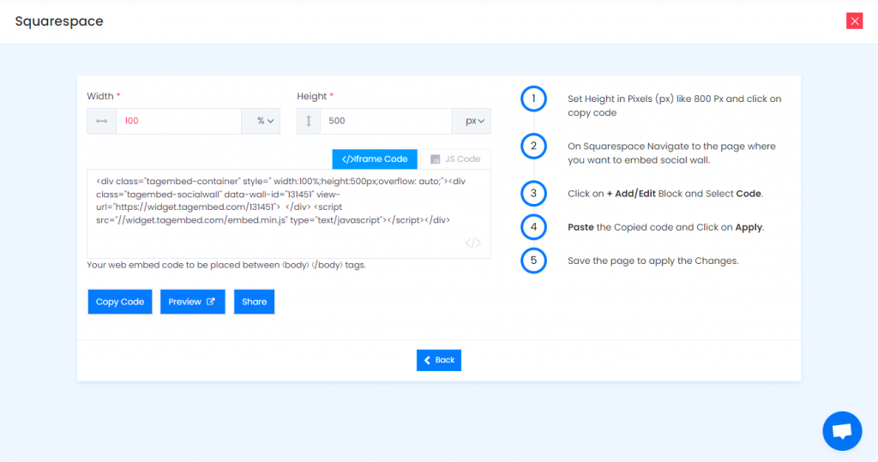Click instruction 'Set Height in Pixels (px)'

674,105
